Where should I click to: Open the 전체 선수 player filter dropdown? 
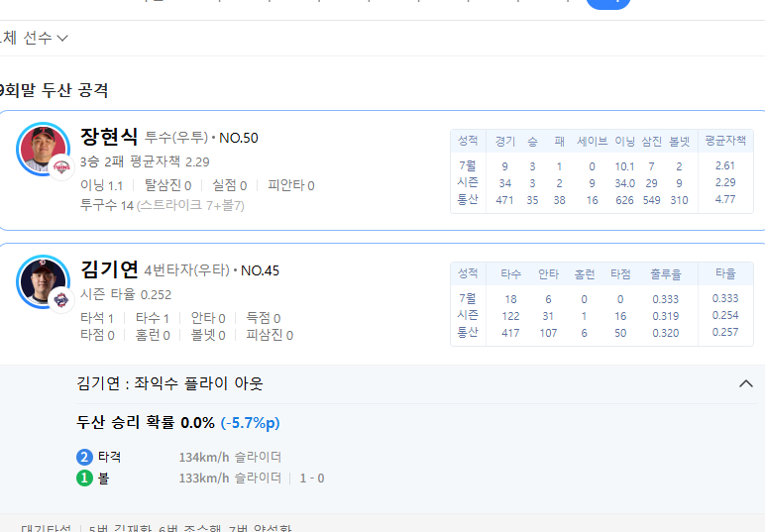pyautogui.click(x=35, y=38)
